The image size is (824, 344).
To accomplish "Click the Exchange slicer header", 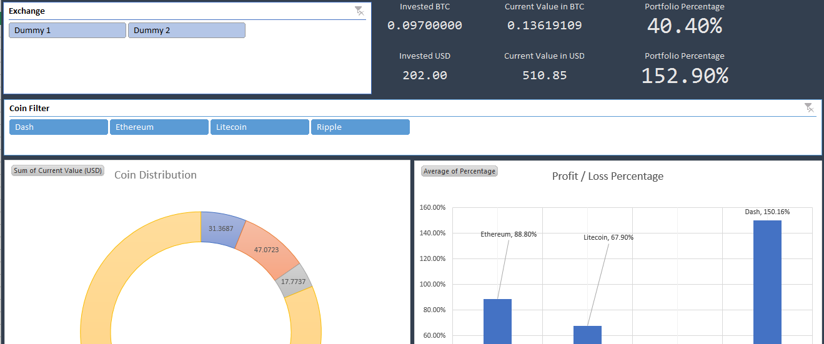I will [27, 11].
